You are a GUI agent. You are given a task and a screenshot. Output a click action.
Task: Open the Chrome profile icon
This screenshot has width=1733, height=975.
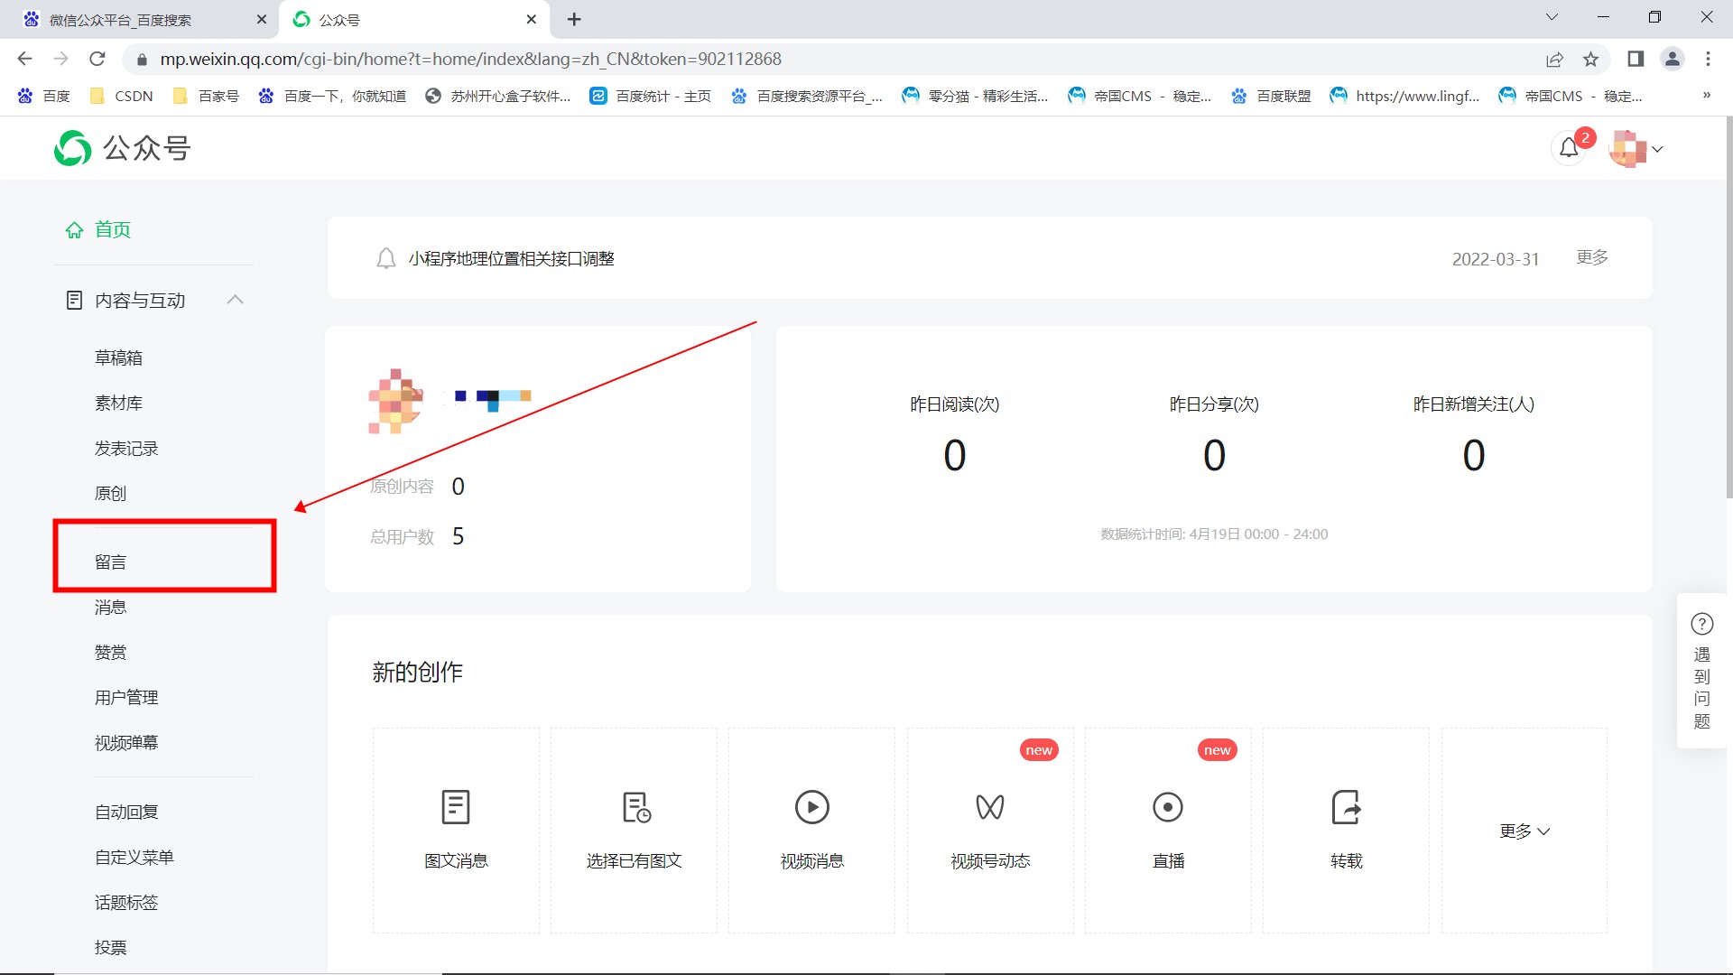click(1673, 59)
